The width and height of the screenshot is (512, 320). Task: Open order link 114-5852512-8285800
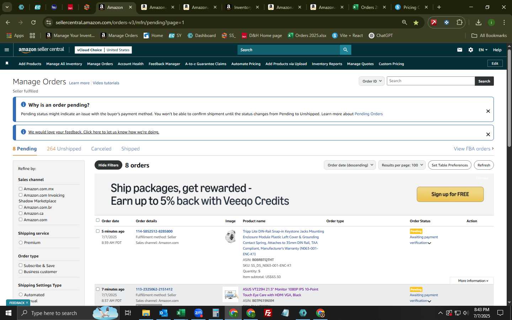154,231
